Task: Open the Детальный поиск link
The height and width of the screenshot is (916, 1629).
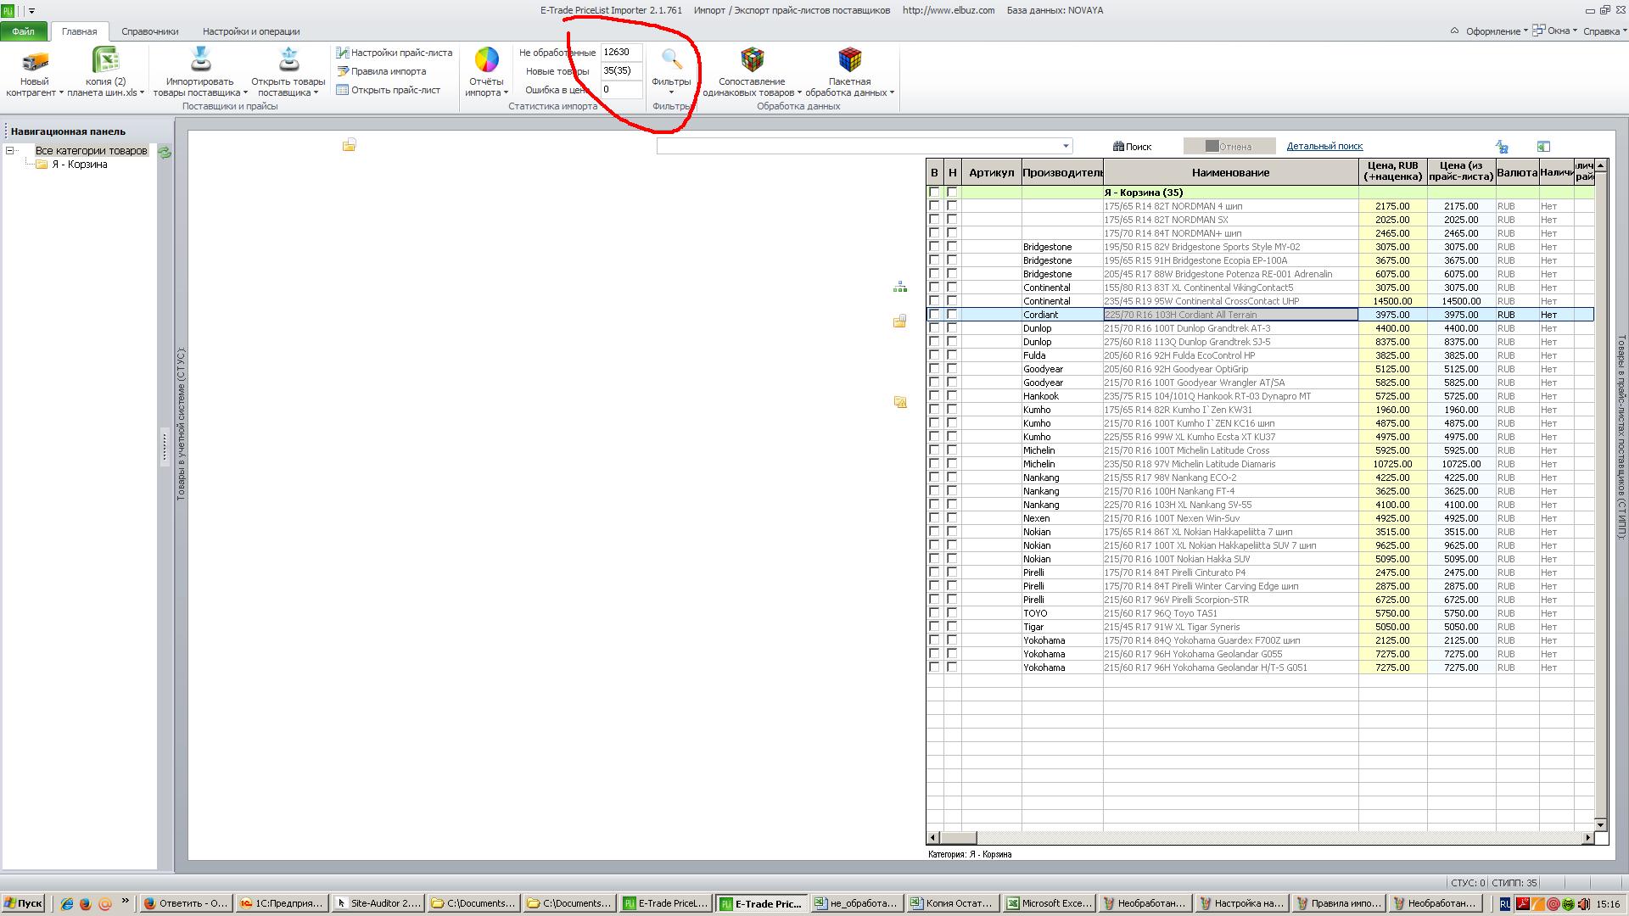Action: pos(1324,146)
